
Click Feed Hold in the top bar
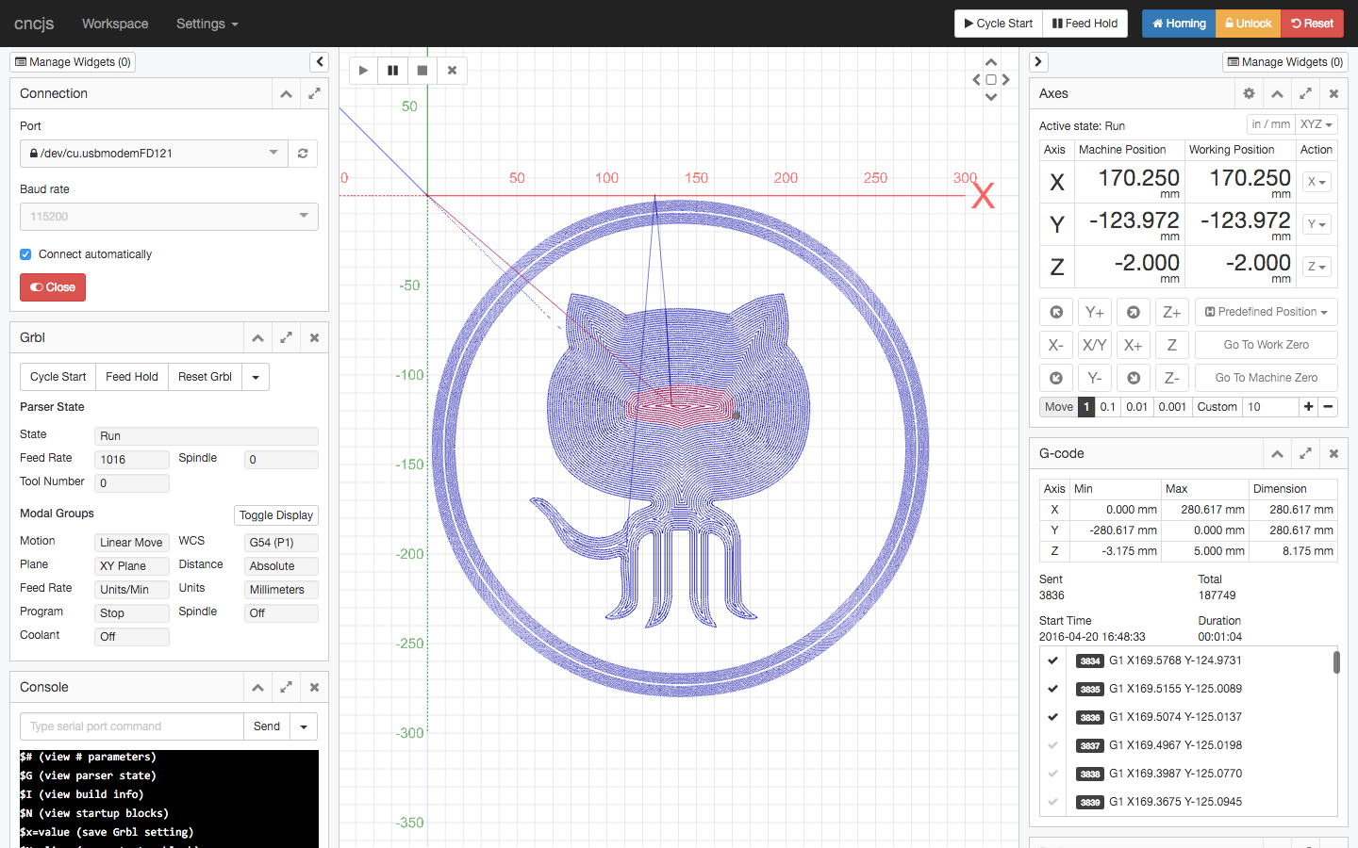1085,24
